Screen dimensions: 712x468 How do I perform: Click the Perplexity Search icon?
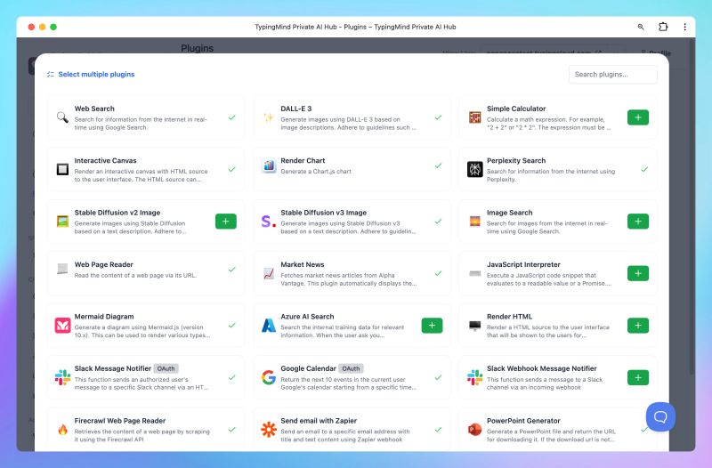click(475, 169)
